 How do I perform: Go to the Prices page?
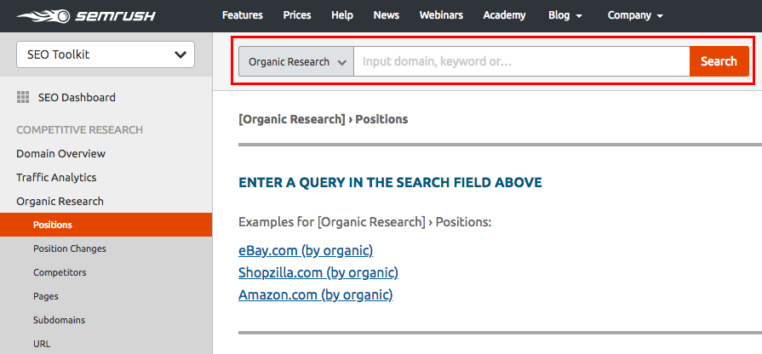click(x=297, y=15)
